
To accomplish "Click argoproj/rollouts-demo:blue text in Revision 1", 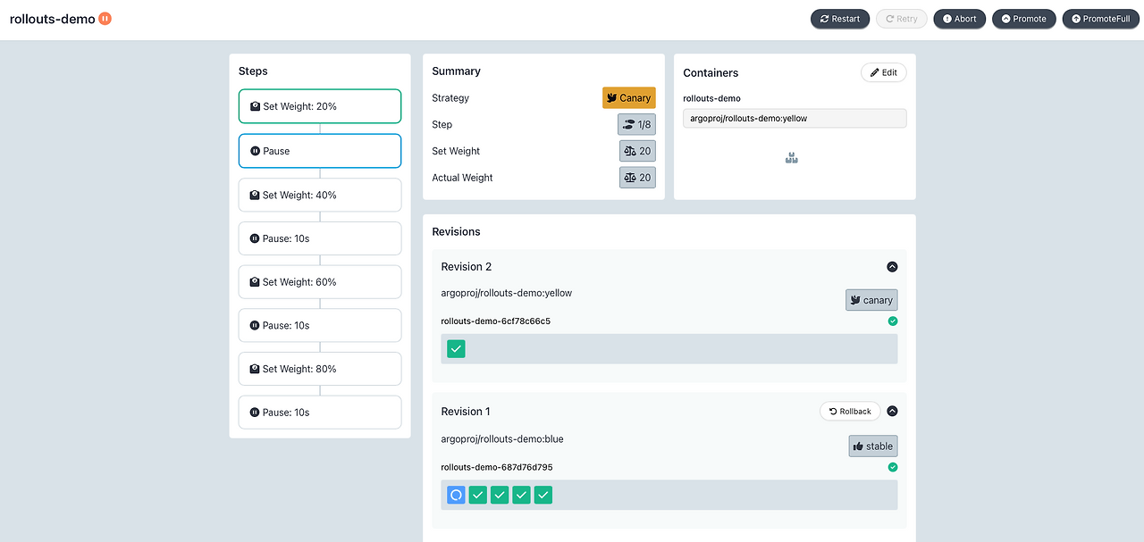I will (502, 439).
